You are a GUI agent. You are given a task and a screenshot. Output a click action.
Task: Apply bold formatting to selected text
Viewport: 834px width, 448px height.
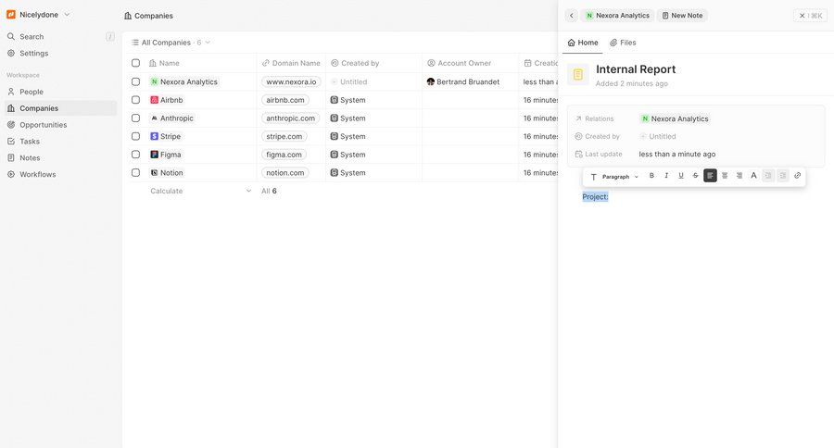click(651, 175)
